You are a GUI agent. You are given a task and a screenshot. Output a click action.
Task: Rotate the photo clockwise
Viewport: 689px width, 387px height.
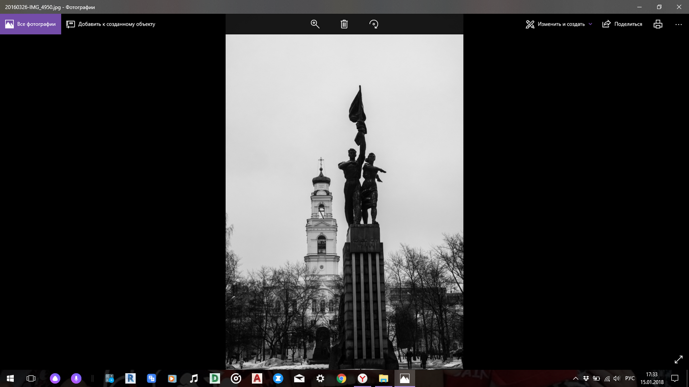(374, 24)
